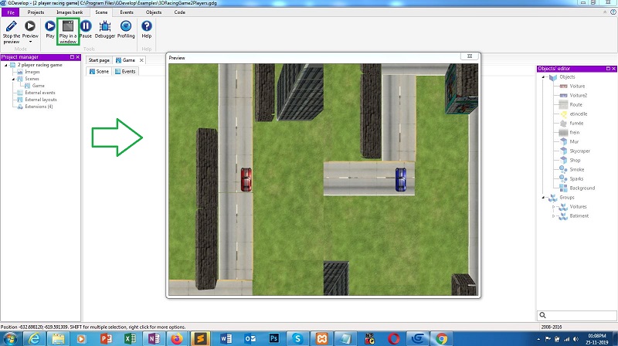The height and width of the screenshot is (346, 618).
Task: Undock the Objects' editor panel
Action: coord(608,69)
